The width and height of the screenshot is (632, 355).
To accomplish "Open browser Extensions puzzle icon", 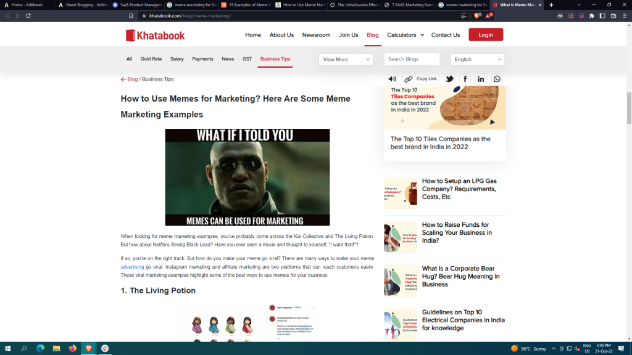I will coord(592,15).
